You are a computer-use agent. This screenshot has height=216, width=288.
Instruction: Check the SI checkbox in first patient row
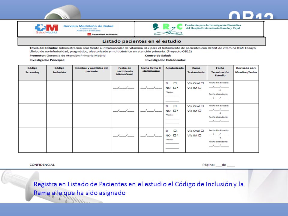click(x=175, y=83)
